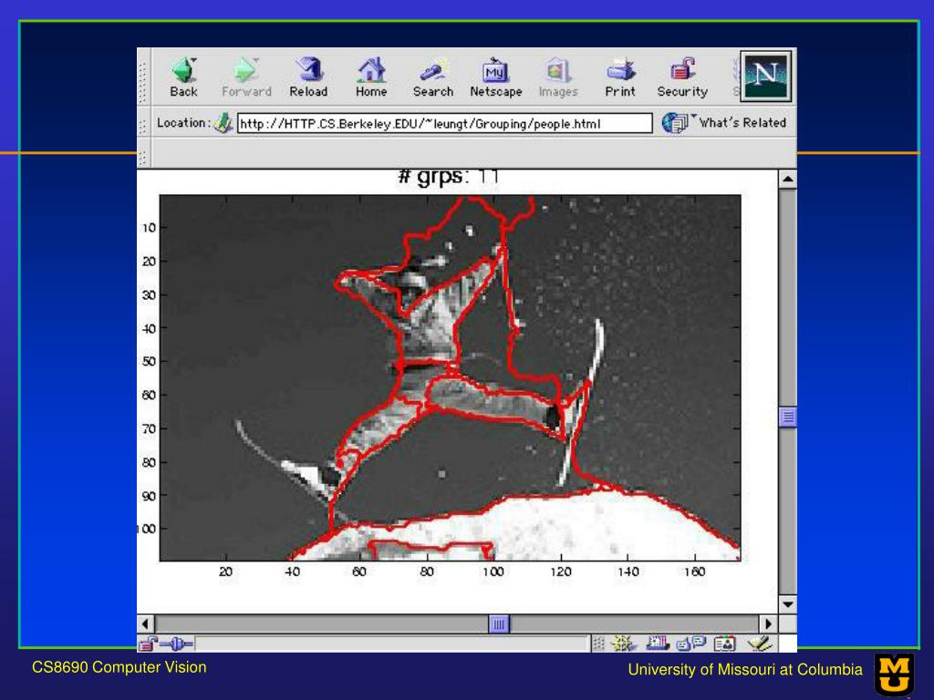
Task: Print the page using Print icon
Action: [619, 77]
